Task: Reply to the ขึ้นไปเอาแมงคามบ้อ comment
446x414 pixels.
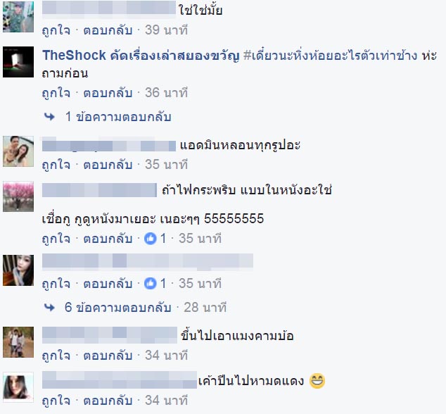Action: 108,356
